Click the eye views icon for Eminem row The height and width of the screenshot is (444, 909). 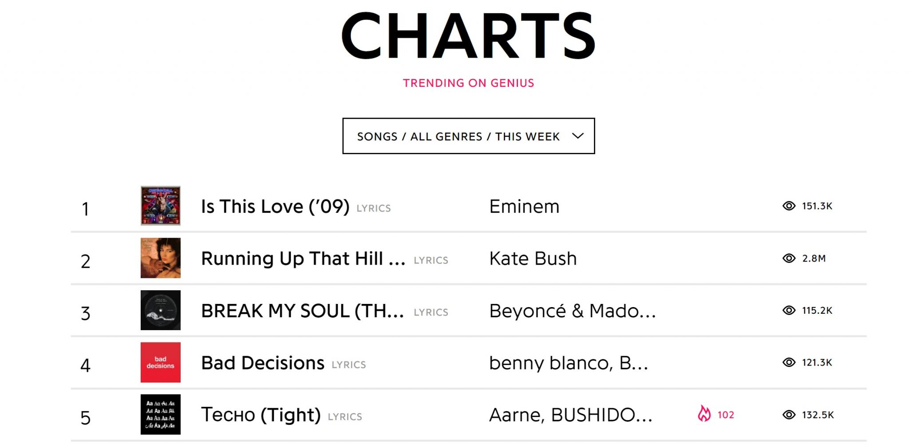pyautogui.click(x=789, y=206)
